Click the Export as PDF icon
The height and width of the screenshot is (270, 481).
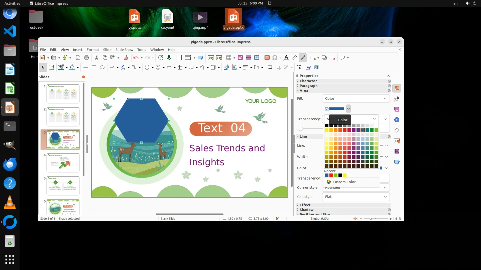[78, 58]
